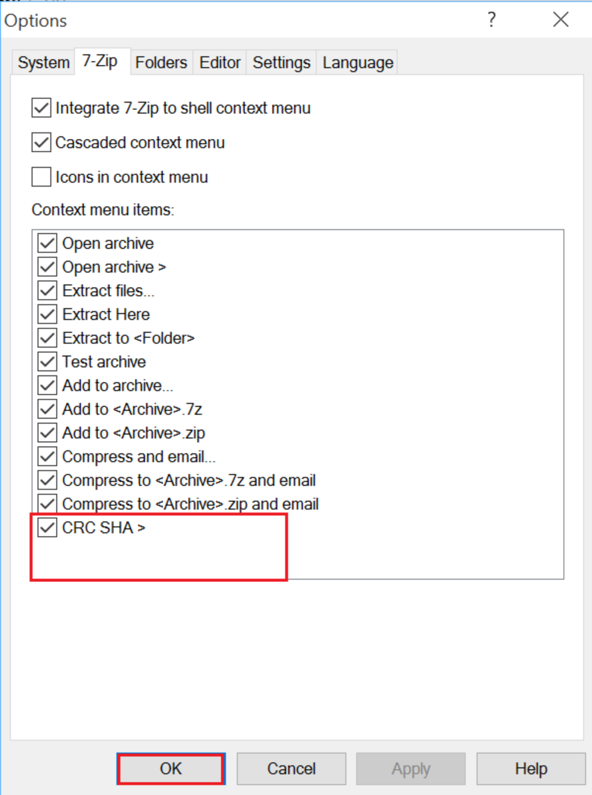The height and width of the screenshot is (795, 592).
Task: Close the Options dialog window
Action: point(560,20)
